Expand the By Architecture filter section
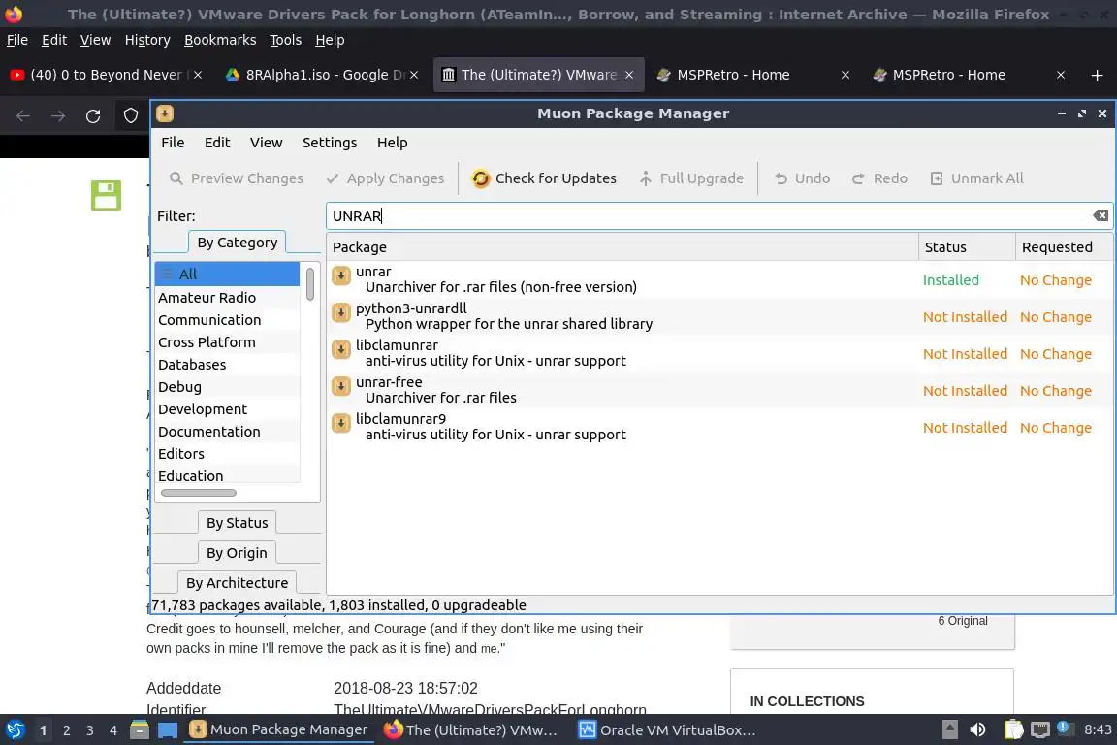The height and width of the screenshot is (745, 1117). click(x=238, y=582)
